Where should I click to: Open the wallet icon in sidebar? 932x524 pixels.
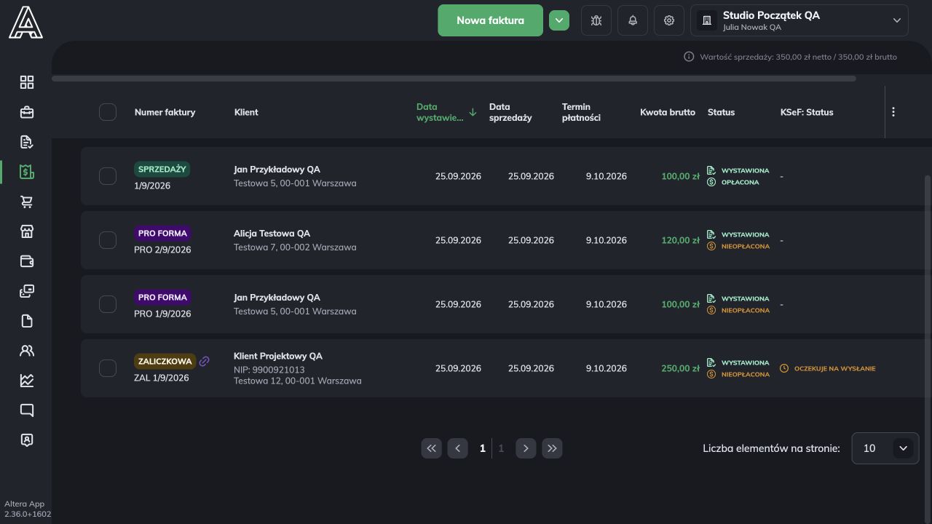tap(27, 261)
